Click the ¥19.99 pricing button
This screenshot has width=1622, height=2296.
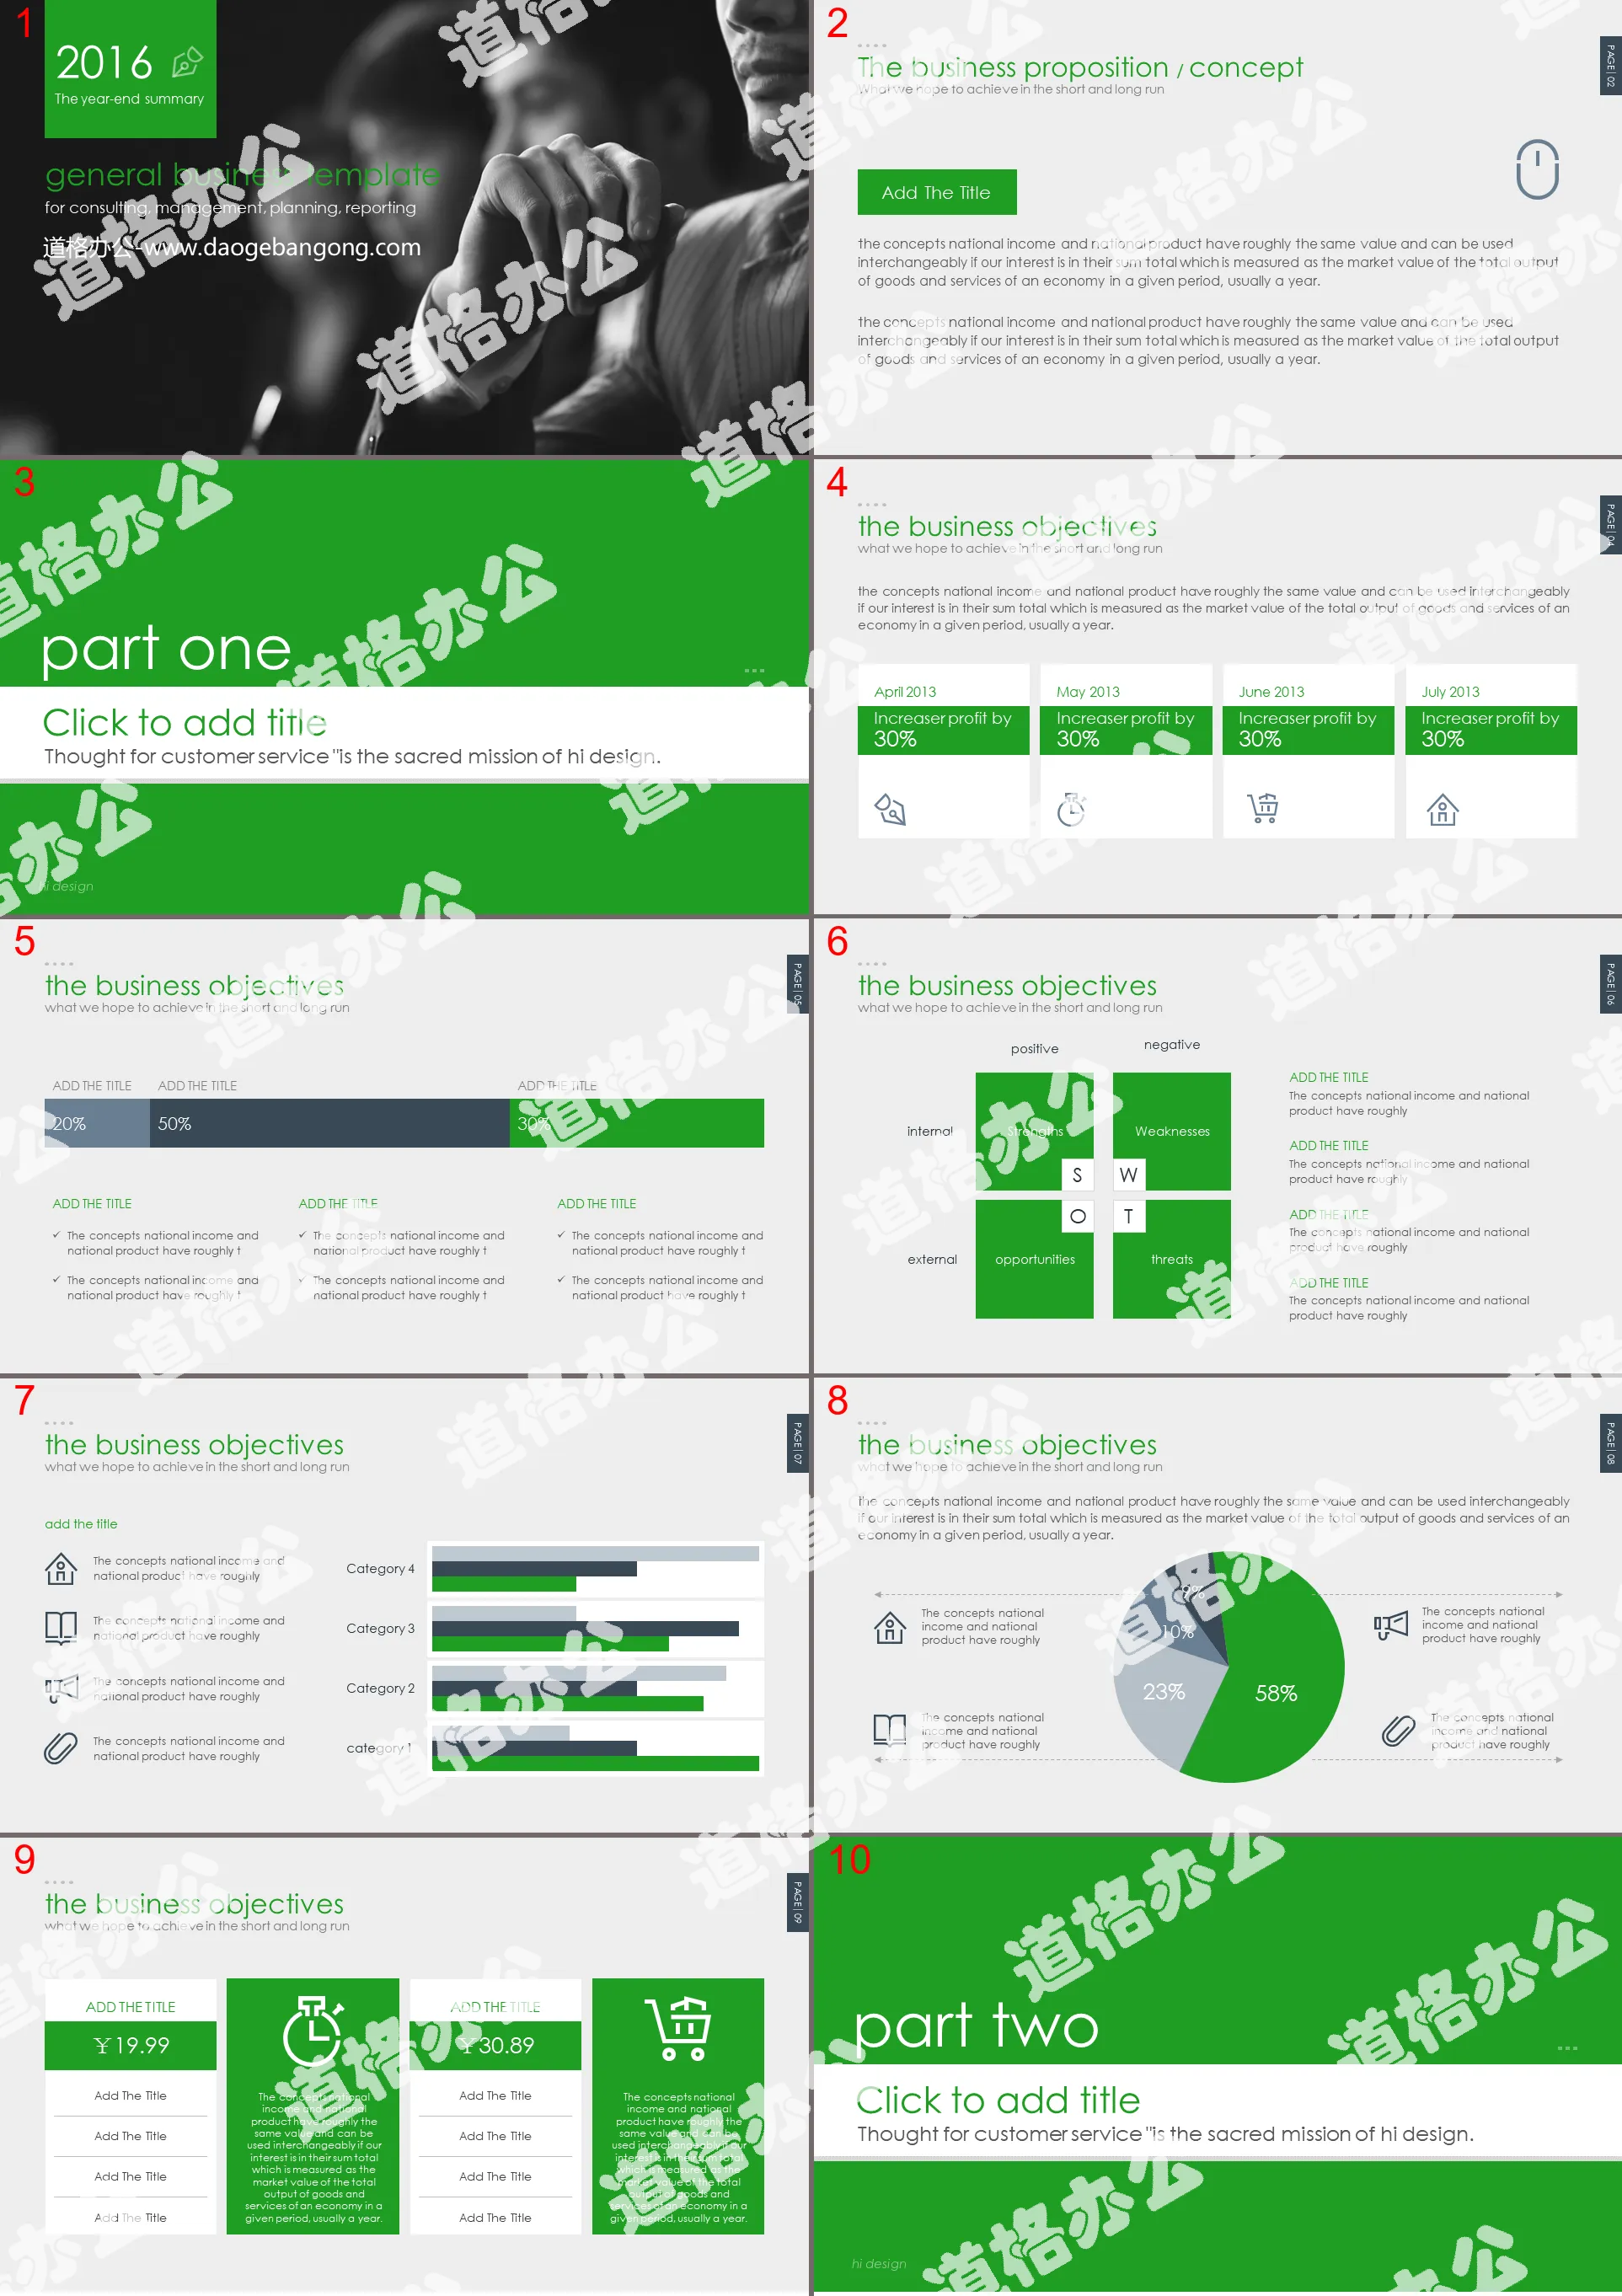pos(130,2045)
